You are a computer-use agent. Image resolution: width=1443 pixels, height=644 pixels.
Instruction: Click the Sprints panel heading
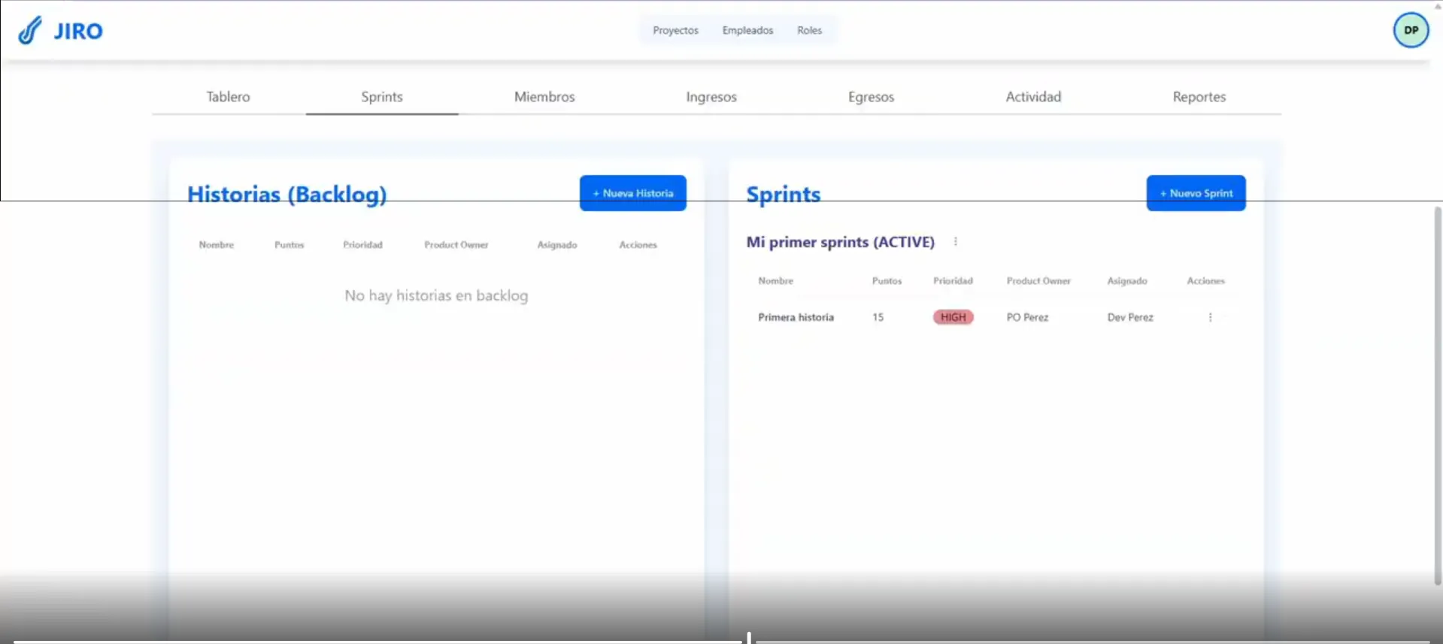(x=783, y=194)
